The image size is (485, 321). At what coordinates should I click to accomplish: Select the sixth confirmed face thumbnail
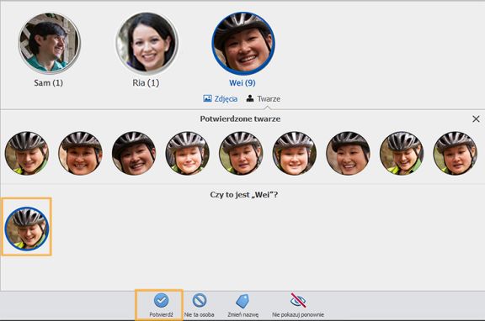(295, 153)
